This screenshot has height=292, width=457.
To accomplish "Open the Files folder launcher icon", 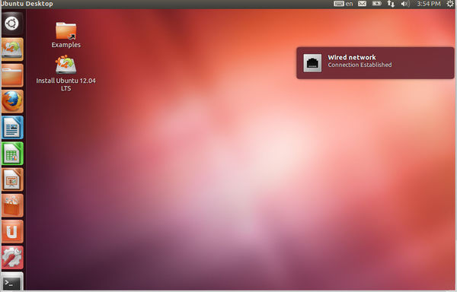I will 12,75.
